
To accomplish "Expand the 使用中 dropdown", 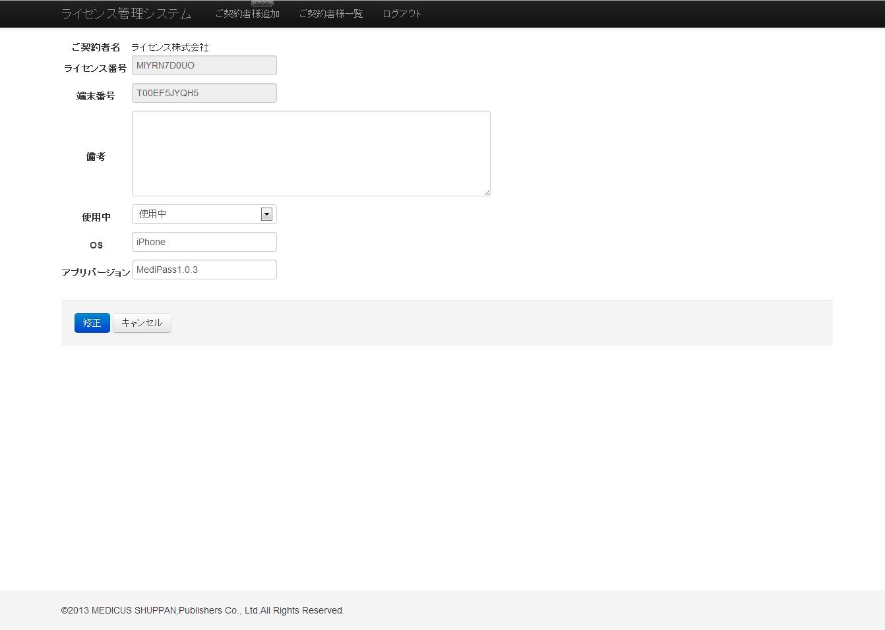I will coord(204,214).
